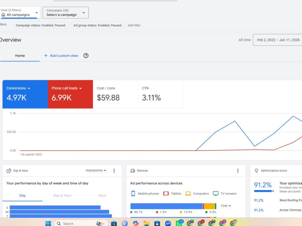302x226 pixels.
Task: Open the Select a campaign dropdown
Action: (66, 13)
